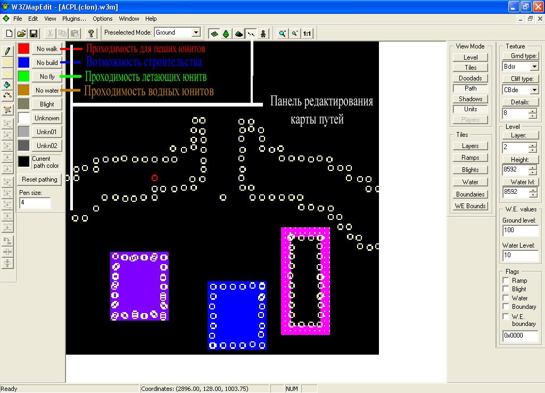The image size is (545, 393).
Task: Click the Ground level input field
Action: (x=520, y=230)
